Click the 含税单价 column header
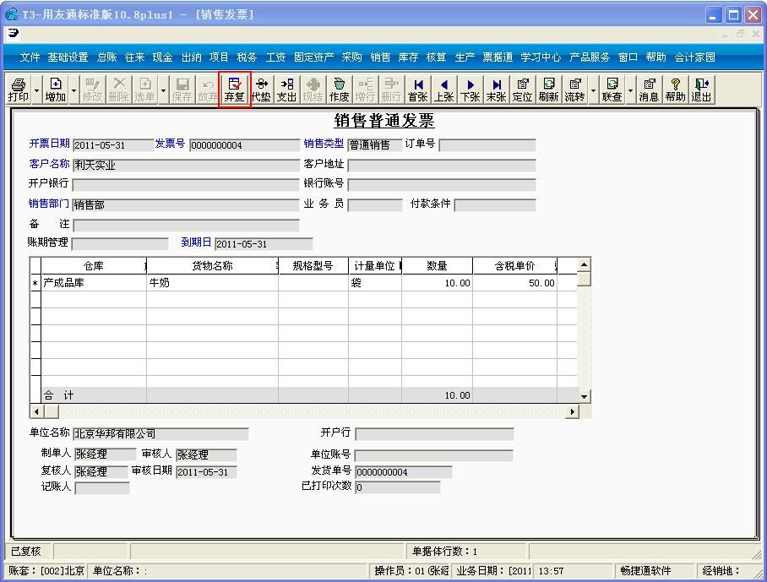The width and height of the screenshot is (767, 582). pos(514,265)
